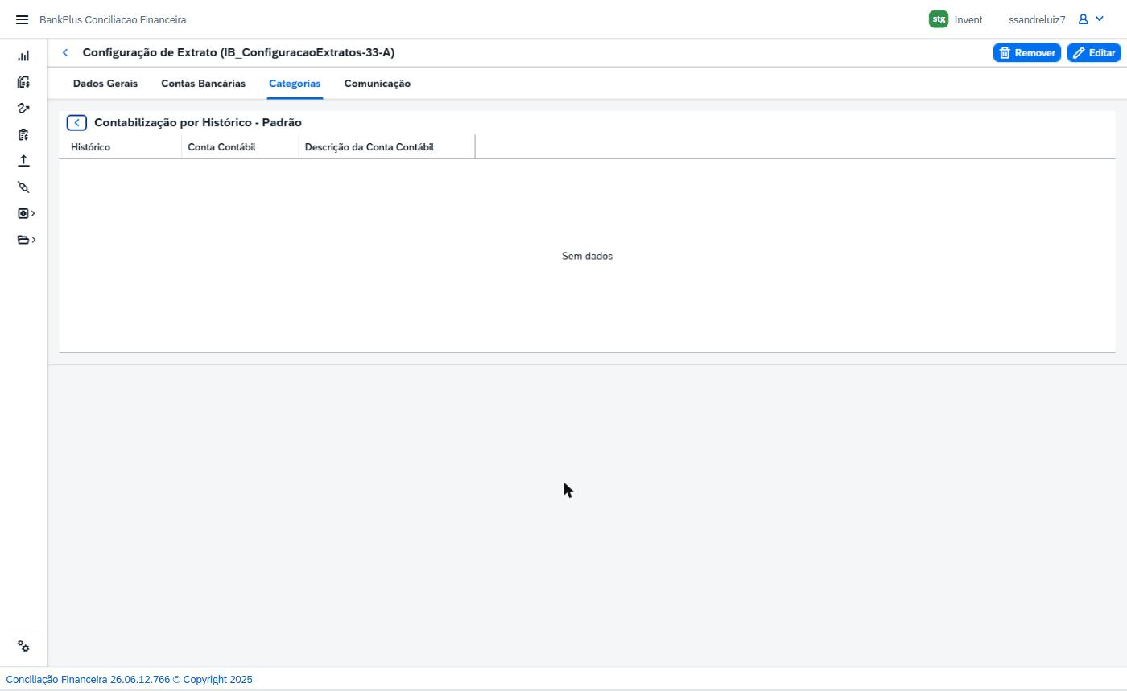
Task: Open the bar chart dashboard icon
Action: coord(23,56)
